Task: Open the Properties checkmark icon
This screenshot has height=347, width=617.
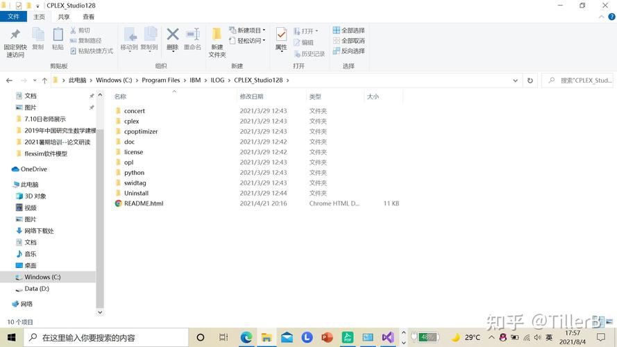Action: [281, 35]
